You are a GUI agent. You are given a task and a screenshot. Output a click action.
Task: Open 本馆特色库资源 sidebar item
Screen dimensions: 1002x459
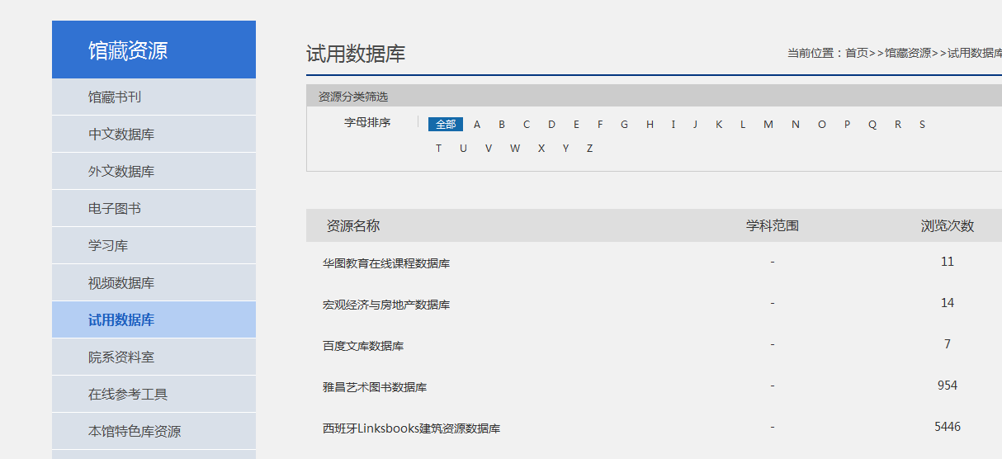coord(154,431)
